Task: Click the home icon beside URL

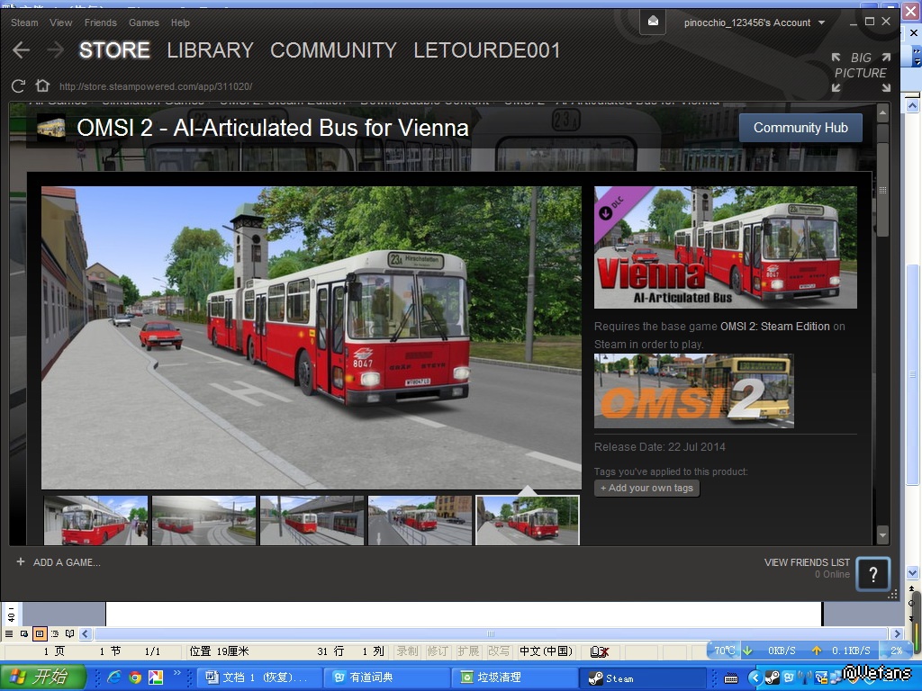Action: [x=41, y=86]
